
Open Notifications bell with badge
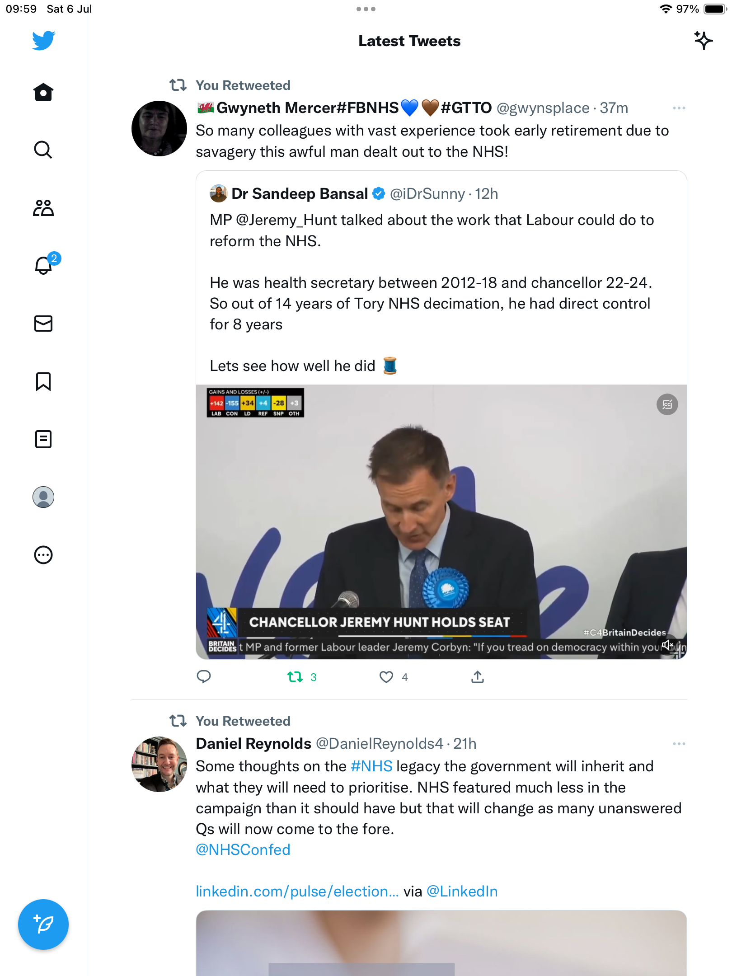pyautogui.click(x=44, y=265)
